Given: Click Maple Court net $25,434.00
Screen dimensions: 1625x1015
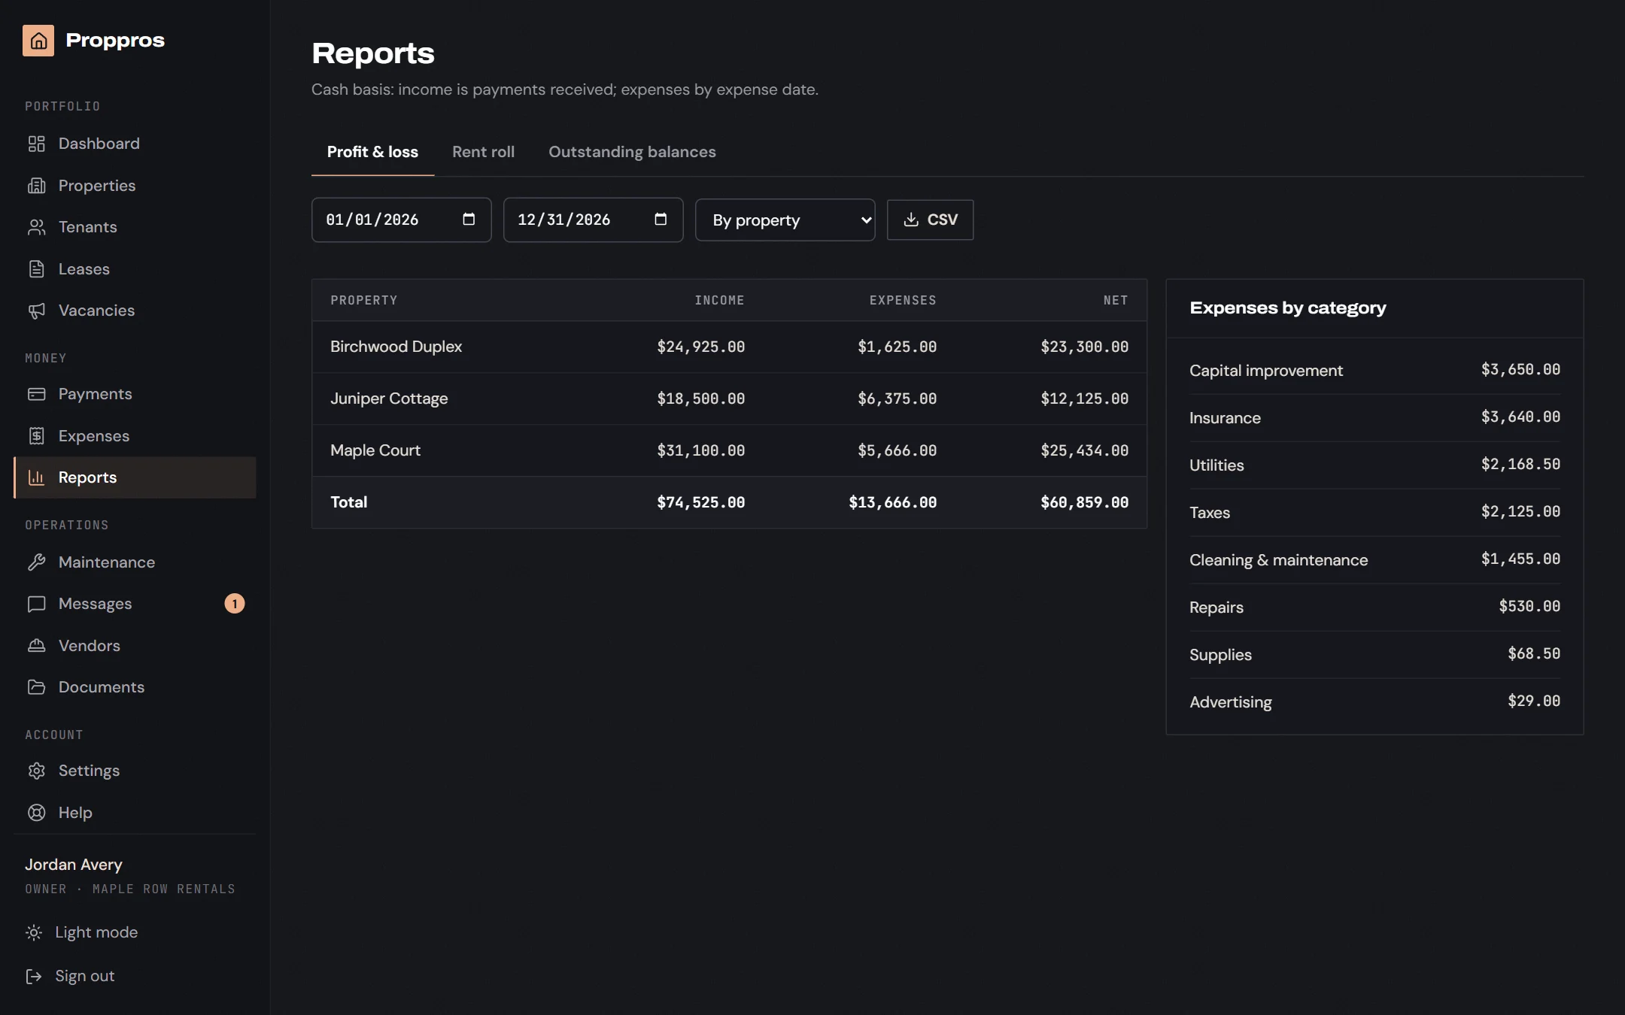Looking at the screenshot, I should [x=1084, y=450].
